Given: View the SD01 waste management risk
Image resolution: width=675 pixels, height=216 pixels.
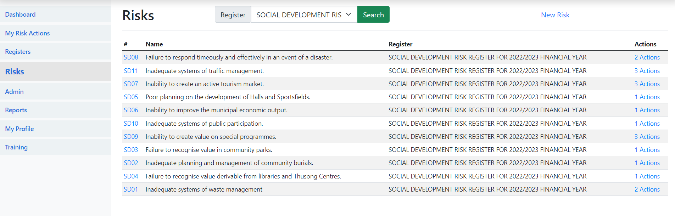Looking at the screenshot, I should 130,189.
